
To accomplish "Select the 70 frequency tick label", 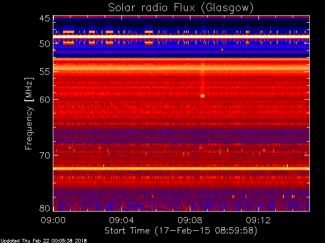I will [x=45, y=155].
